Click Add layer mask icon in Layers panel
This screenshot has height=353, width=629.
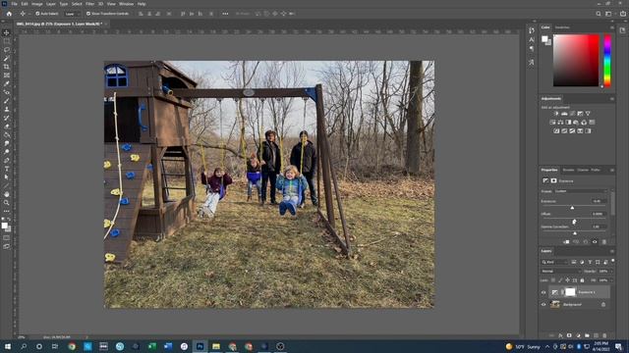[x=569, y=335]
